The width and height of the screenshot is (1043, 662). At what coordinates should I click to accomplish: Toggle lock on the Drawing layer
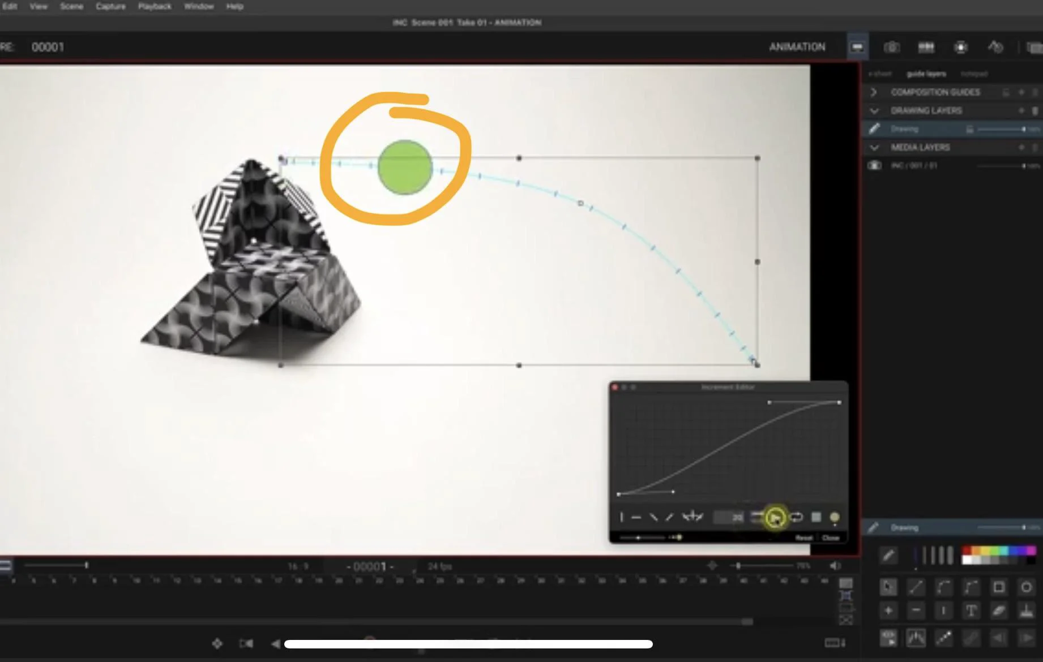969,130
